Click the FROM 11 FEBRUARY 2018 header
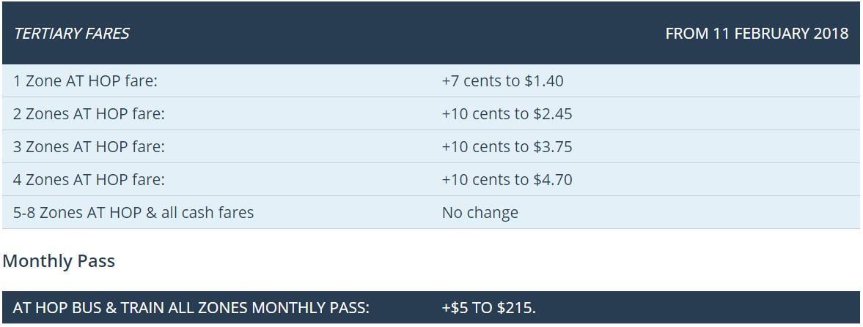The height and width of the screenshot is (327, 863). click(x=756, y=34)
